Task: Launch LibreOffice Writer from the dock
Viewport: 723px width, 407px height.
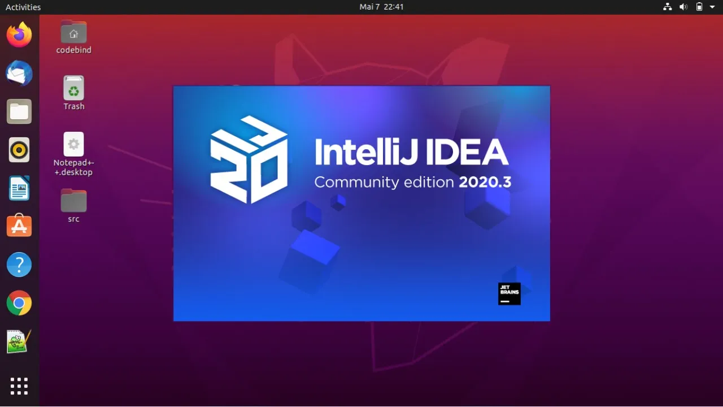Action: tap(19, 188)
